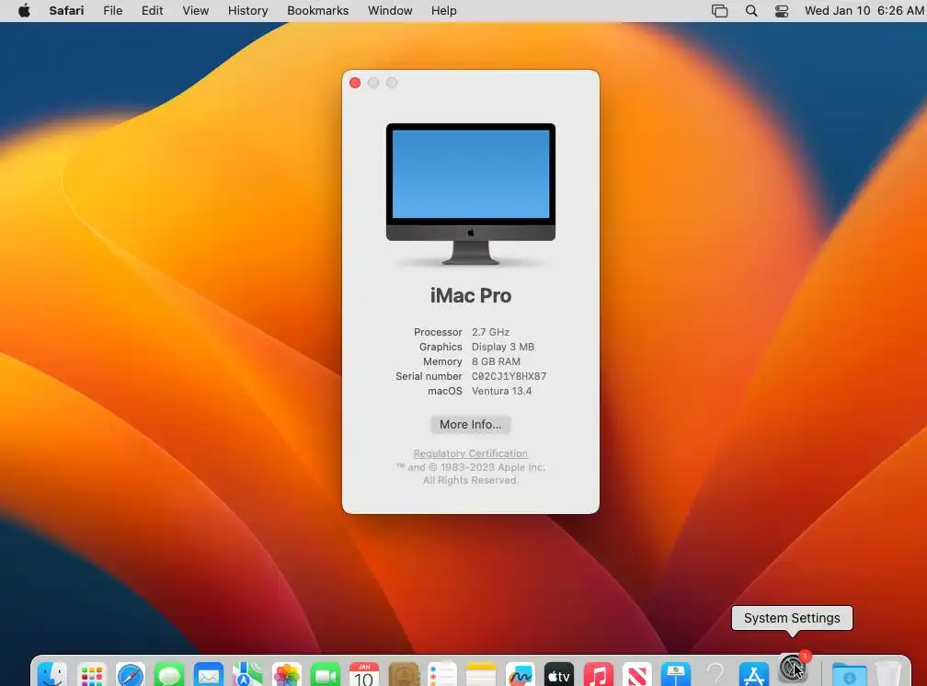
Task: Open the Trash in the Dock
Action: coord(888,675)
